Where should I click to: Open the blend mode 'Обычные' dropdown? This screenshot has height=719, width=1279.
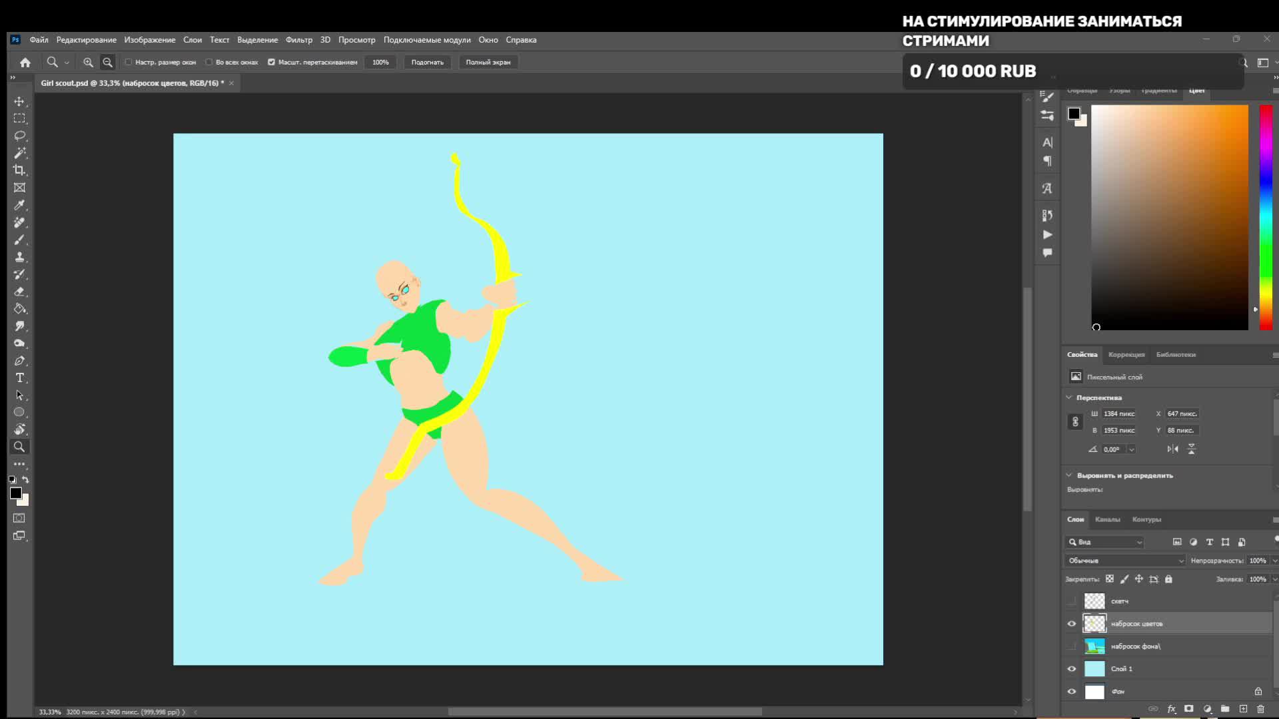(1124, 561)
